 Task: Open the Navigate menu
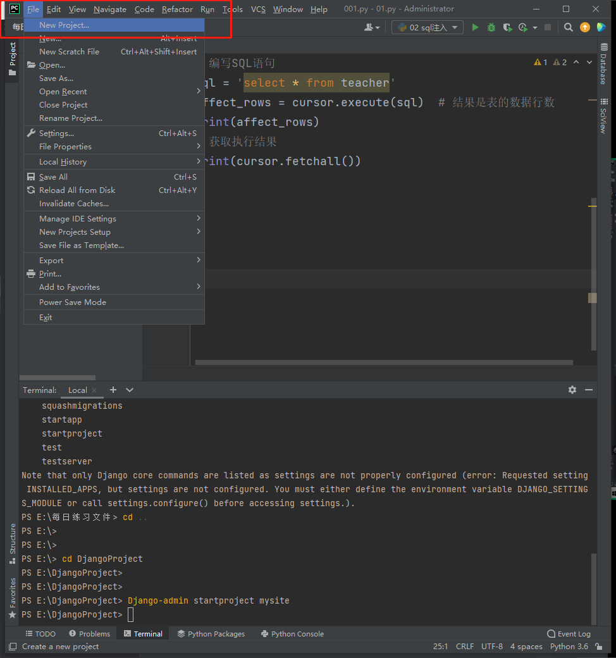click(110, 9)
